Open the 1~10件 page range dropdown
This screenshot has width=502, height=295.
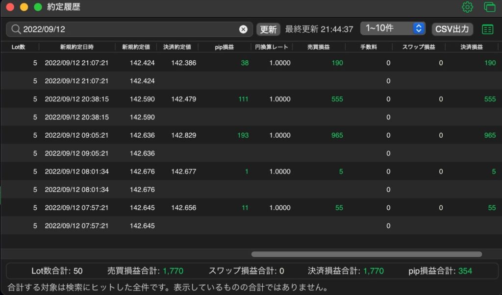(393, 28)
